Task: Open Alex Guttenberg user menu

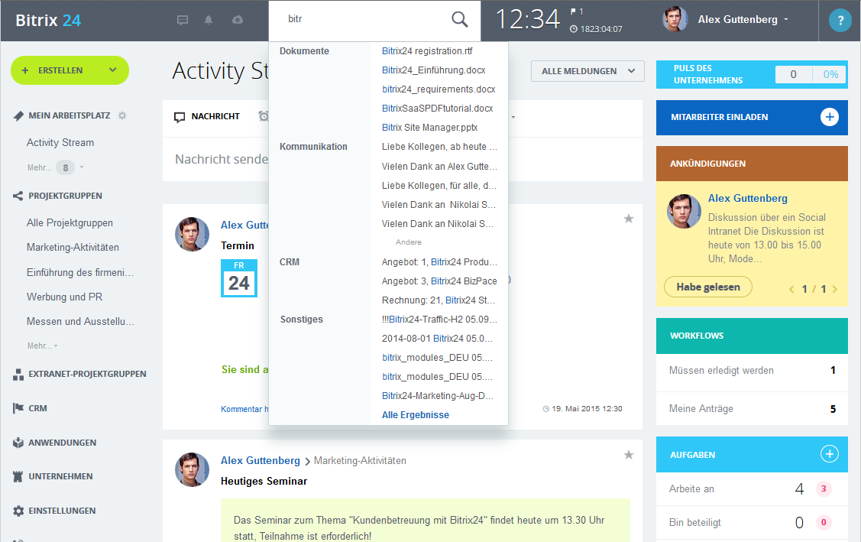Action: coord(743,20)
